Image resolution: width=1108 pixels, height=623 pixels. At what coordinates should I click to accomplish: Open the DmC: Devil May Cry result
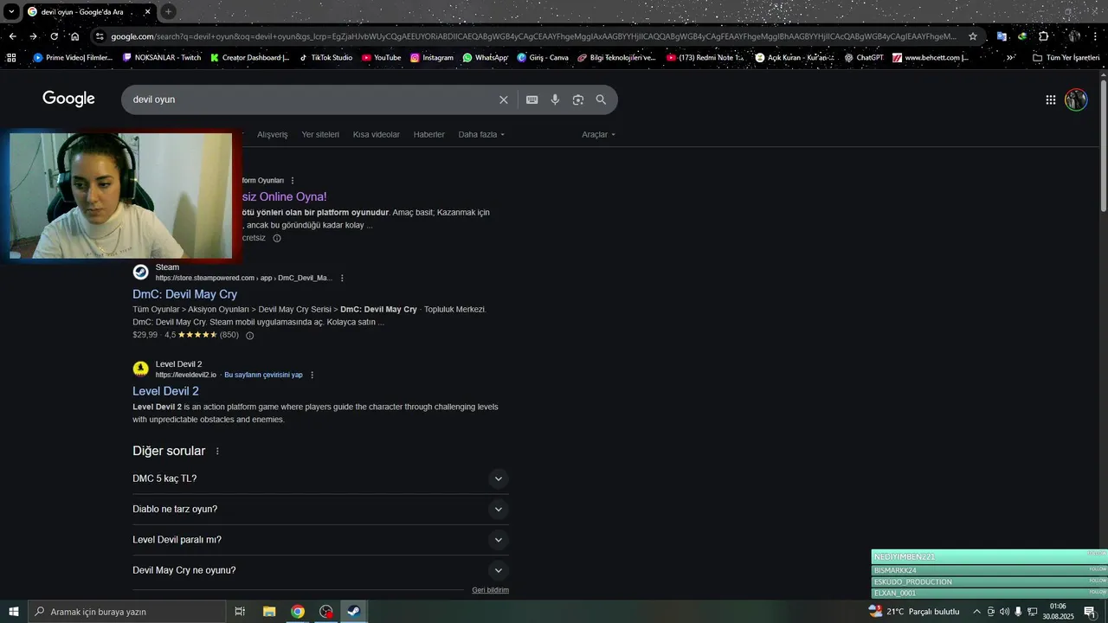(184, 294)
